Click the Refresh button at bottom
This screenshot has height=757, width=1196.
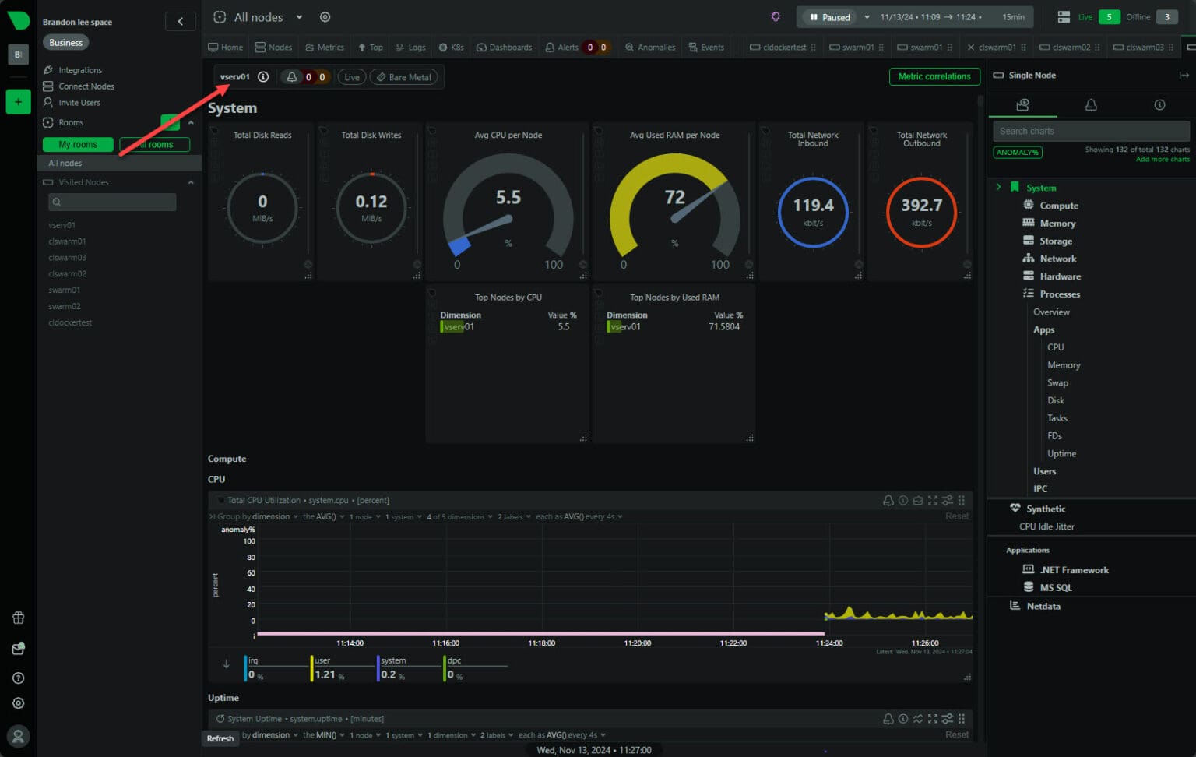point(220,738)
